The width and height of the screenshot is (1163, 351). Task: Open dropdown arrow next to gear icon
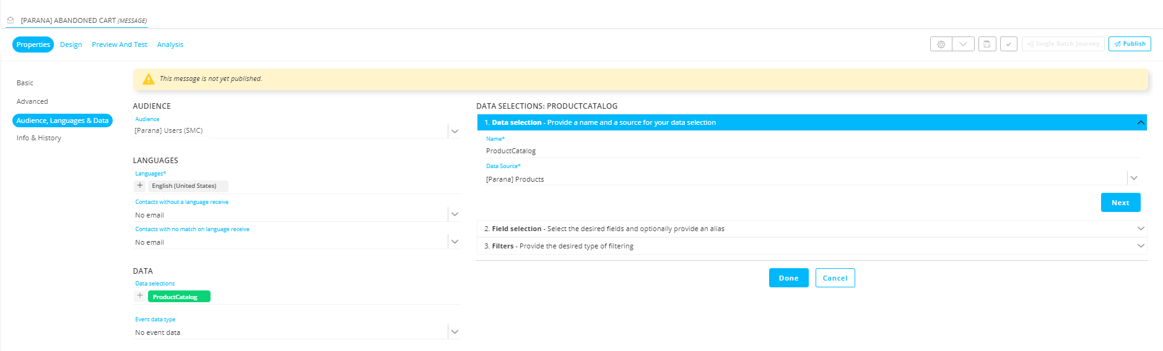[x=963, y=44]
